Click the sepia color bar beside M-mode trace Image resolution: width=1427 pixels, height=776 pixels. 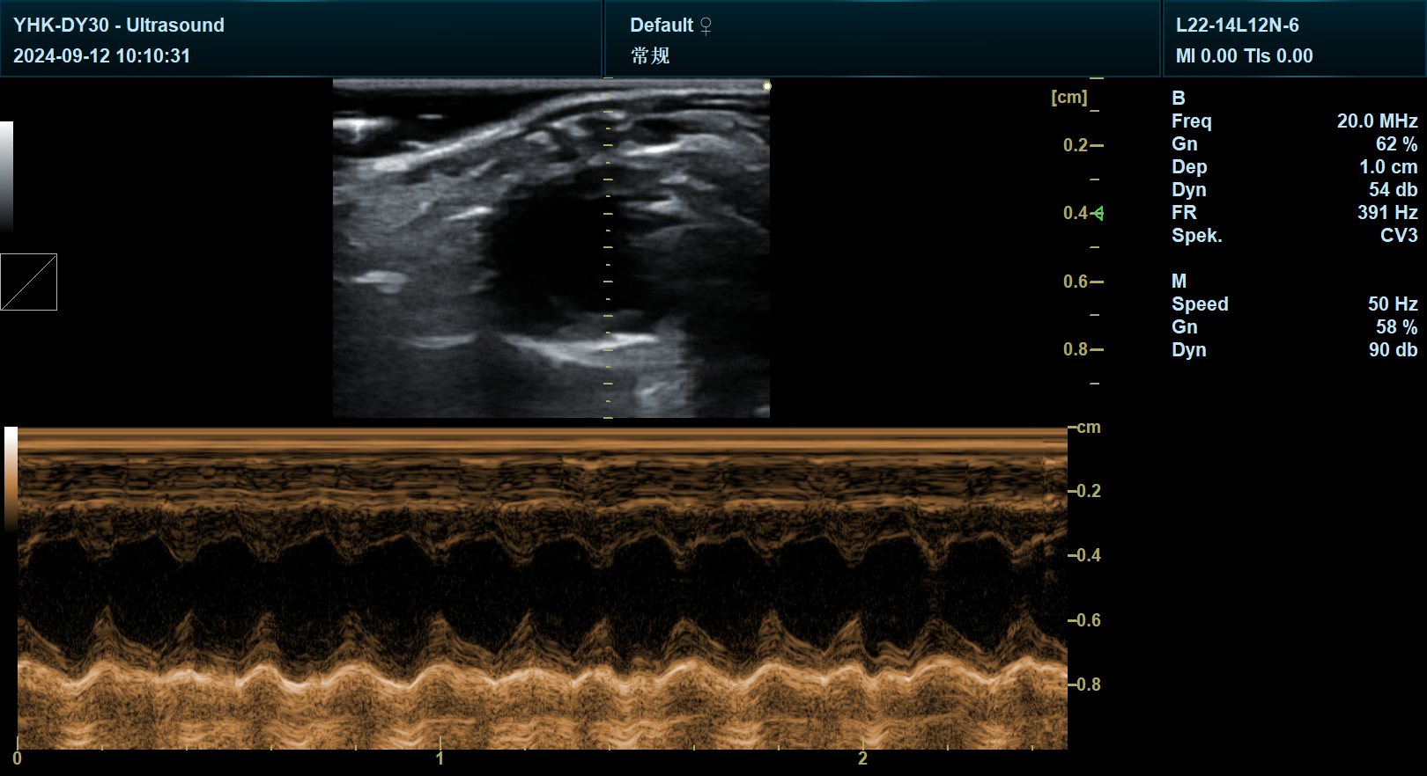point(11,480)
